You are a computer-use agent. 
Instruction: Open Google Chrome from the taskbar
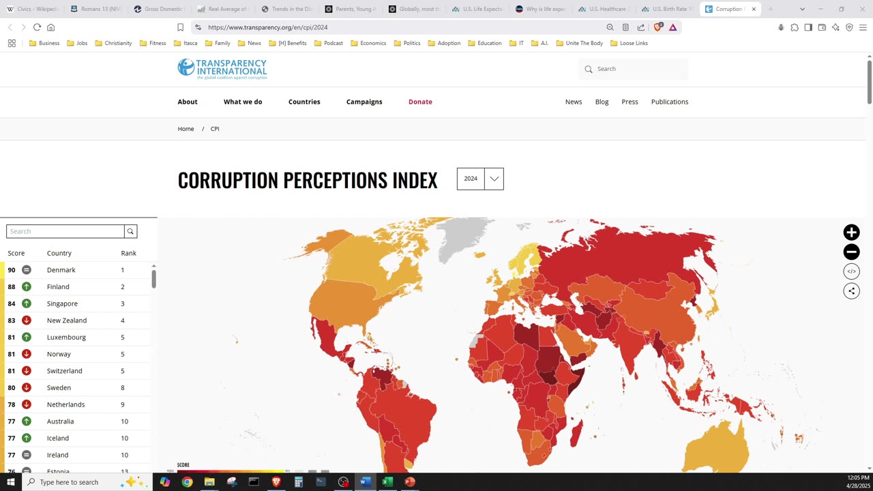click(187, 481)
